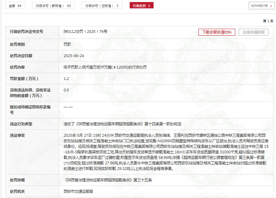
Task: Click the 西安市交通运输局 authority value
Action: coord(78,191)
